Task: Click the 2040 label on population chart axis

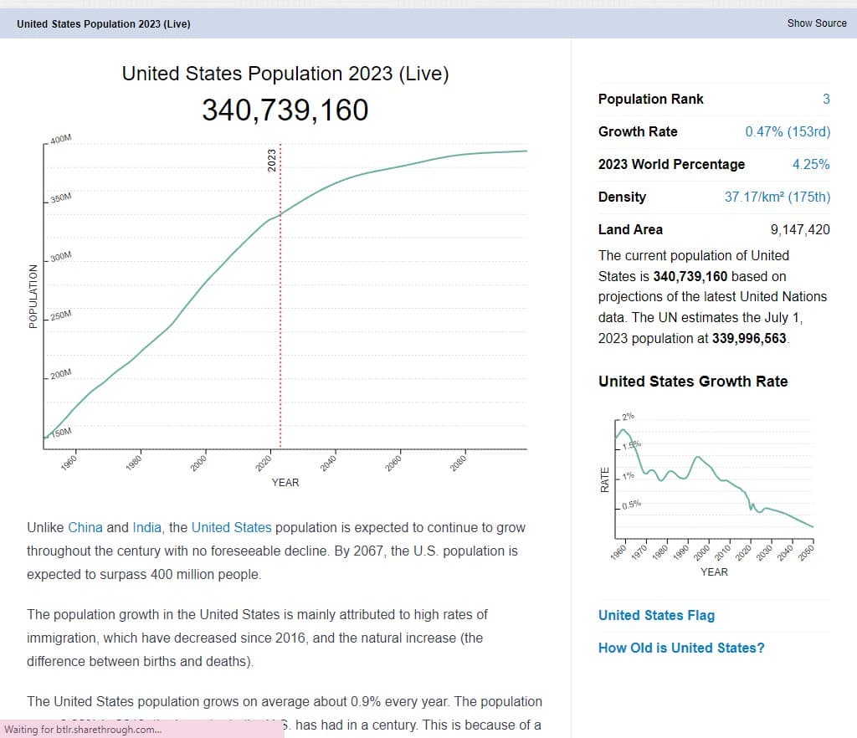Action: 329,462
